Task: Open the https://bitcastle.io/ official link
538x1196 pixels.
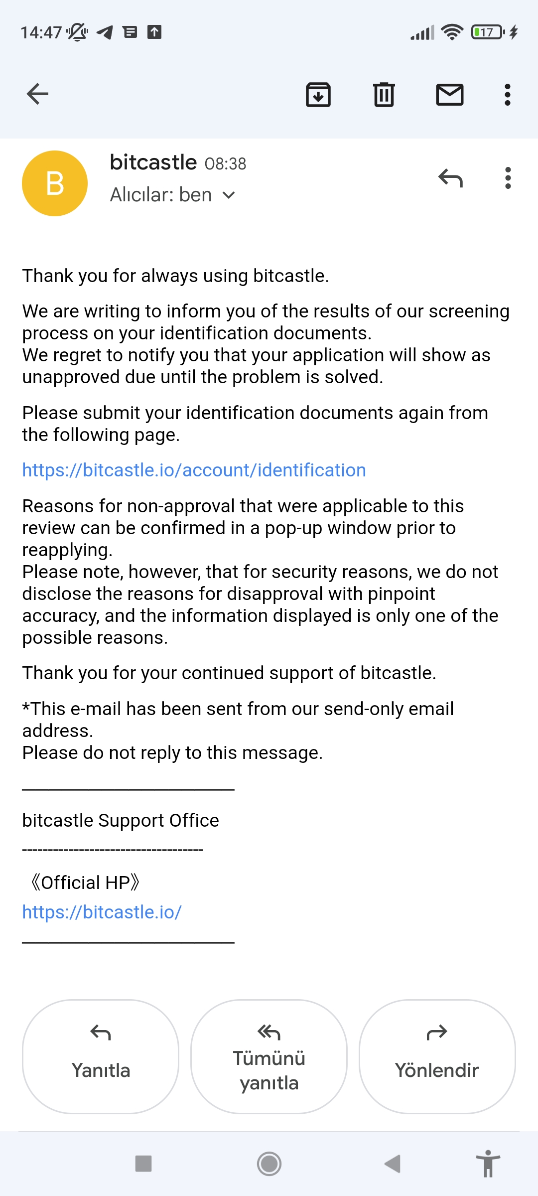Action: (102, 912)
